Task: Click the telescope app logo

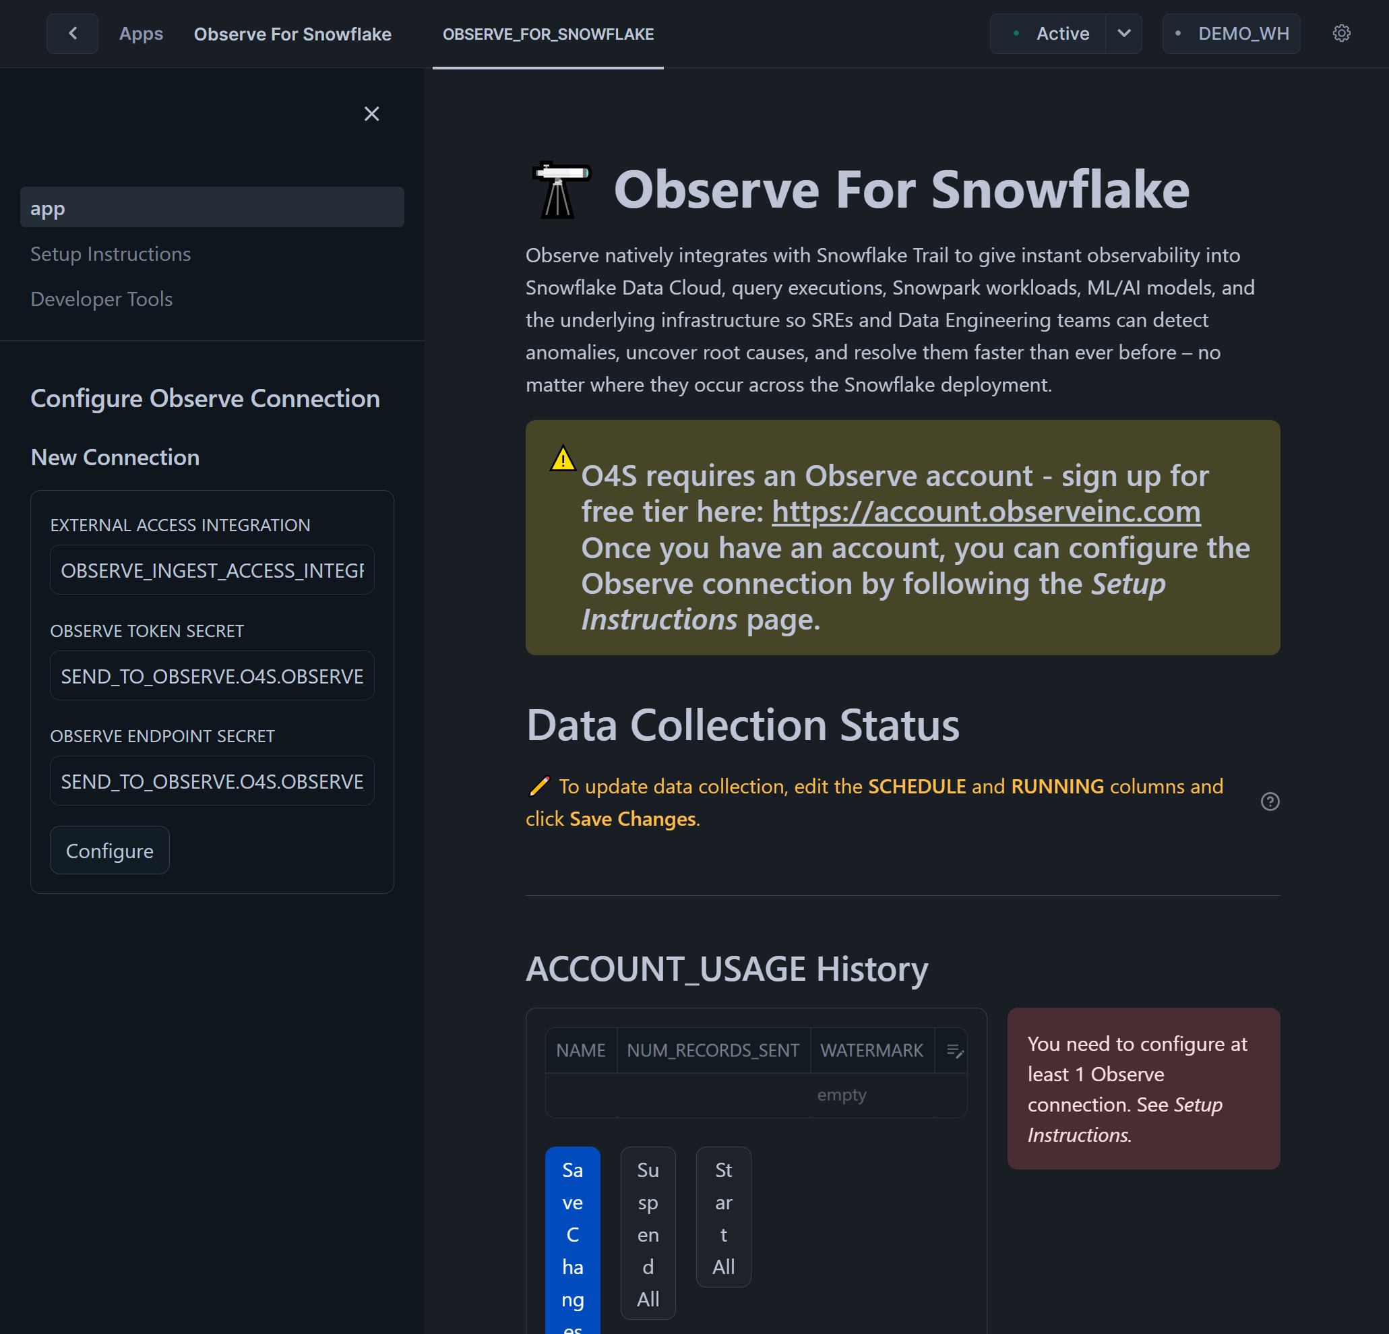Action: point(561,190)
